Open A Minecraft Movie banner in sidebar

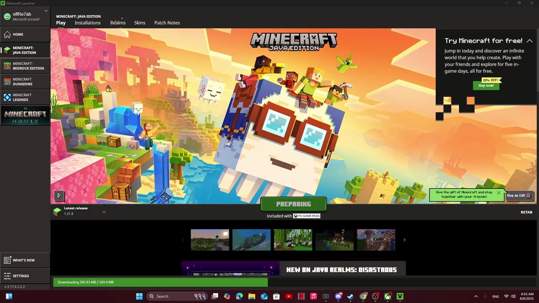coord(25,115)
